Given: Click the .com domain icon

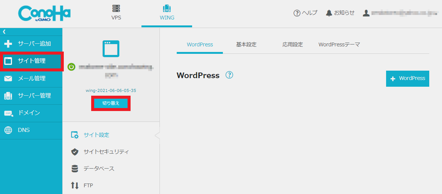Looking at the screenshot, I should pyautogui.click(x=9, y=113).
